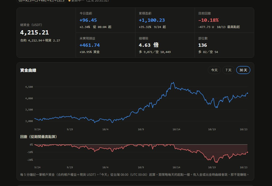Select the 30天 range button

(243, 70)
